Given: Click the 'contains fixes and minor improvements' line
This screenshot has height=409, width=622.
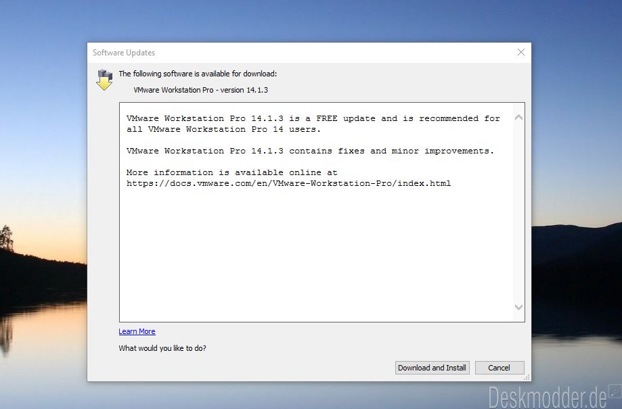Looking at the screenshot, I should click(310, 151).
